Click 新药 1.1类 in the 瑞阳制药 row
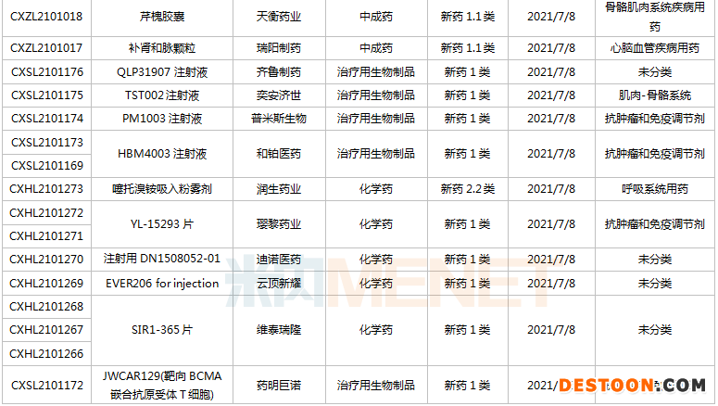Image resolution: width=718 pixels, height=406 pixels. pos(468,48)
